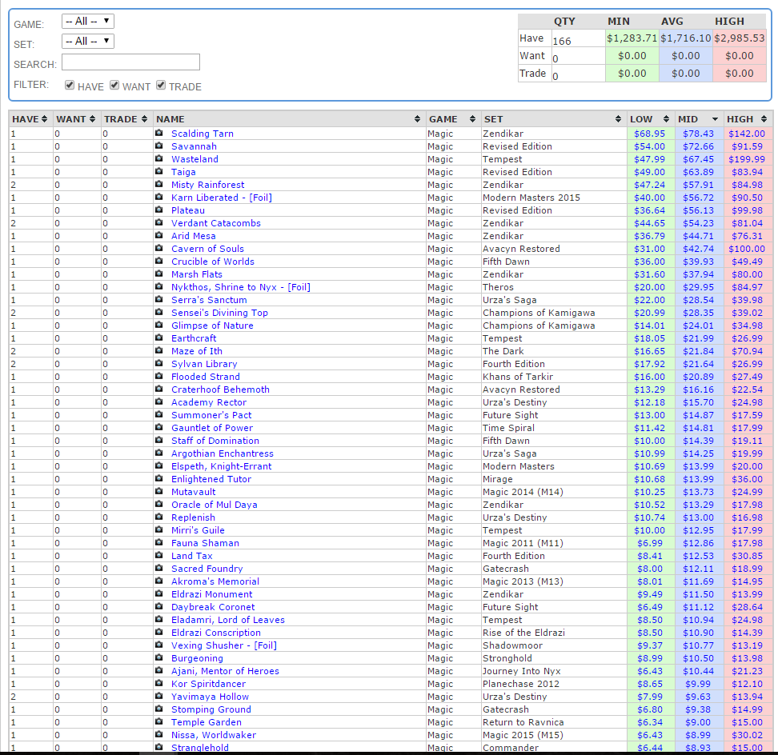Open the Academy Rector link
Image resolution: width=778 pixels, height=755 pixels.
pos(209,402)
